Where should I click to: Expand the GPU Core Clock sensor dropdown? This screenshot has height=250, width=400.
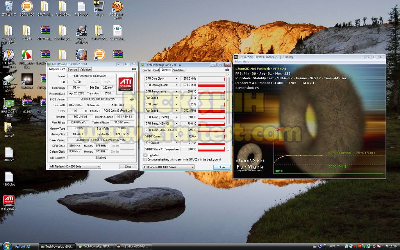177,79
